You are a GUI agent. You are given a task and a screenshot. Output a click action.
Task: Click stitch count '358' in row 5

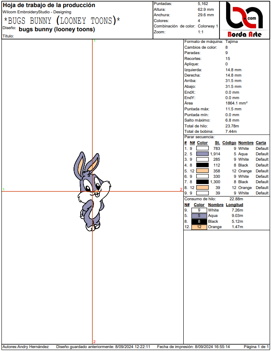(x=217, y=171)
